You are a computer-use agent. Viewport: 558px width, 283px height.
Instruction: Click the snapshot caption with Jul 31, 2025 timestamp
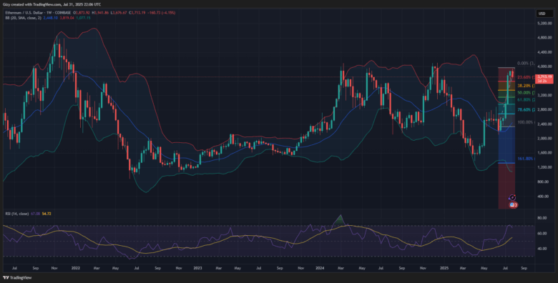click(x=52, y=4)
